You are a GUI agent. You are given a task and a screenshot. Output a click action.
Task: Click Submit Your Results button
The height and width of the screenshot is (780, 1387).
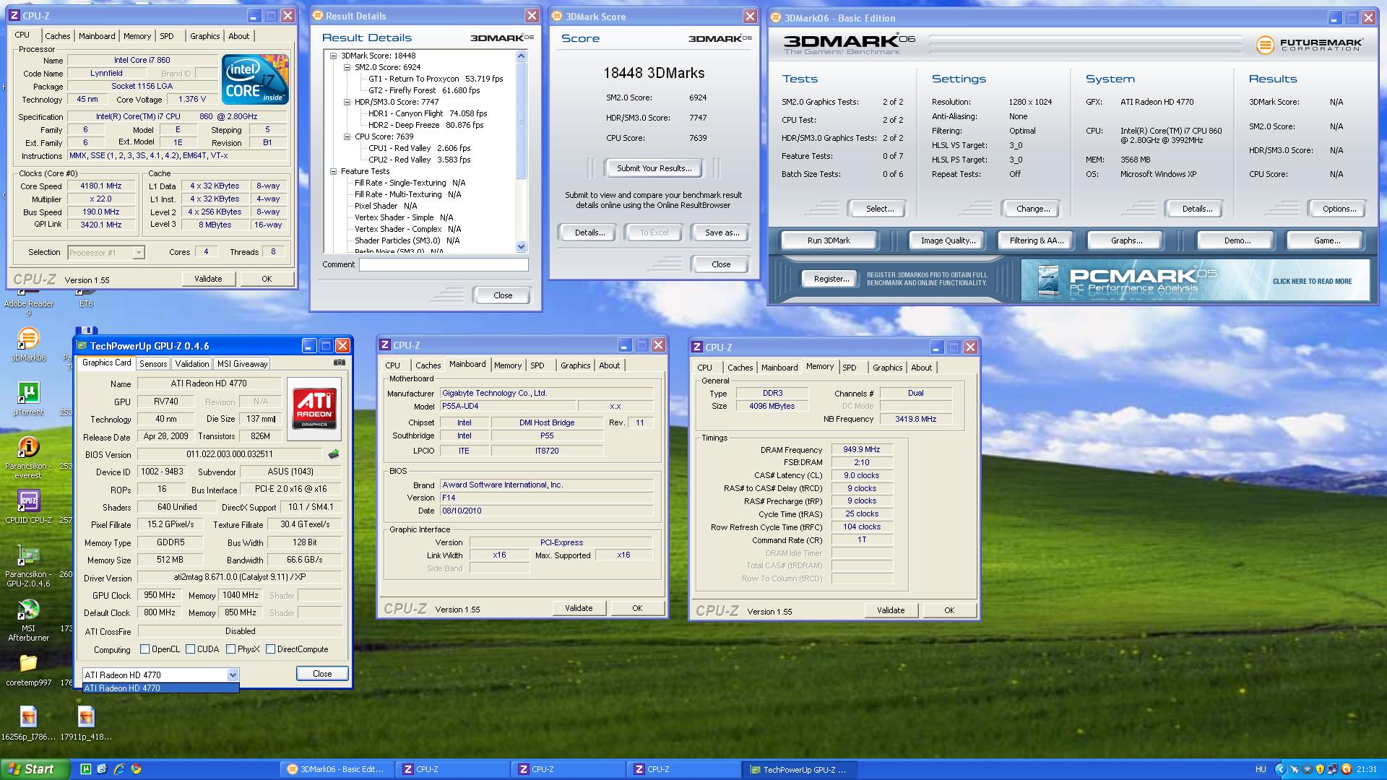point(654,168)
